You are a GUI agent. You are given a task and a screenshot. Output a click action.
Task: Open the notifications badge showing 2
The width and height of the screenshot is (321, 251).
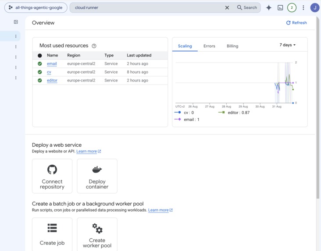292,7
